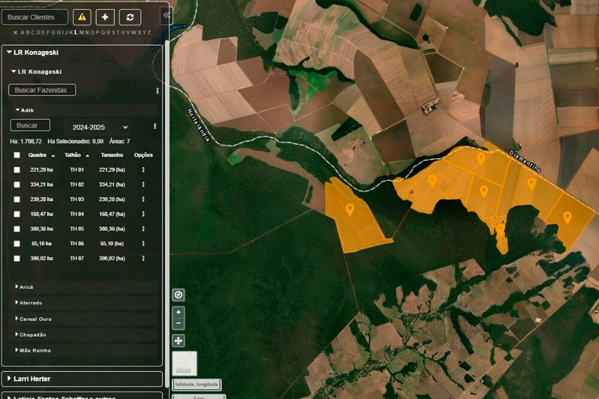The width and height of the screenshot is (599, 399).
Task: Zoom in the map with plus button
Action: (179, 312)
